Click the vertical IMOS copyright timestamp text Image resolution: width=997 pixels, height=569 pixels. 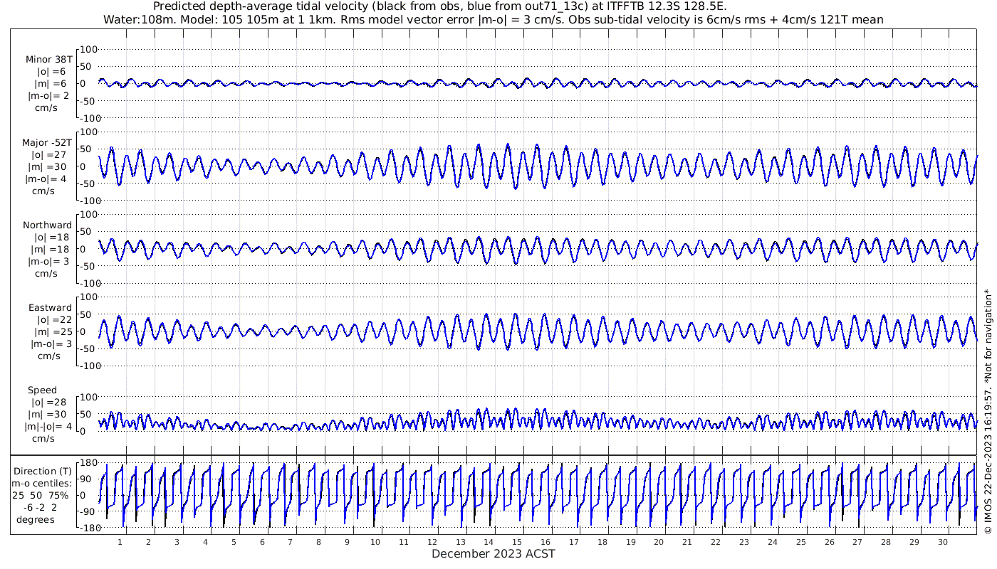point(987,412)
